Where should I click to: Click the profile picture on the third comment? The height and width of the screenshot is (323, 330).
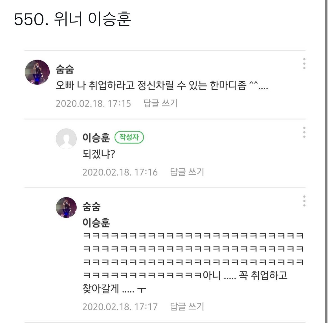(66, 208)
